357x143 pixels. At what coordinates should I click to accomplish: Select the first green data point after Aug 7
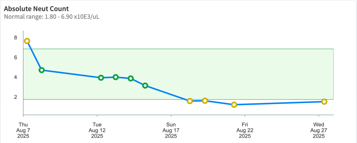pyautogui.click(x=42, y=70)
